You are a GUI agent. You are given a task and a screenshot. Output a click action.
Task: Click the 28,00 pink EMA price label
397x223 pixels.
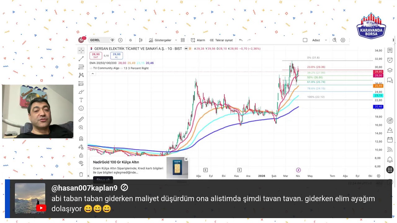point(378,76)
